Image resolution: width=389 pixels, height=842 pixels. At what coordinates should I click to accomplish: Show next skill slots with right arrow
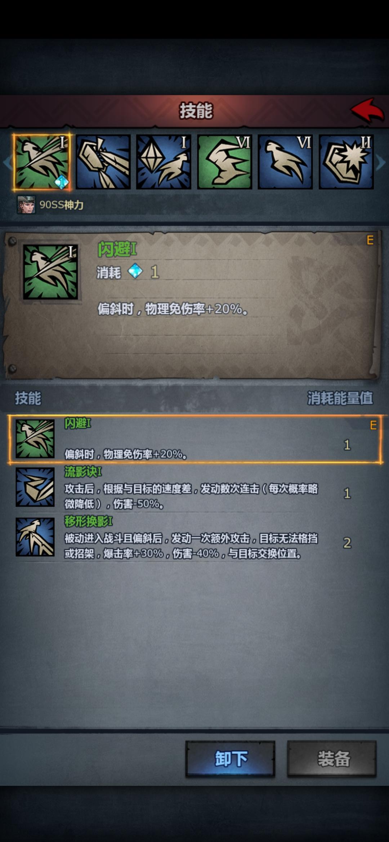tap(381, 163)
